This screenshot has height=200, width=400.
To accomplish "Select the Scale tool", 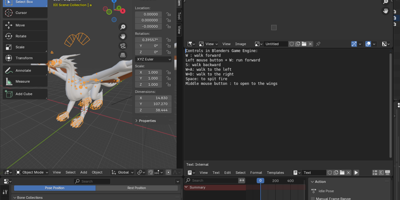I will pyautogui.click(x=25, y=47).
